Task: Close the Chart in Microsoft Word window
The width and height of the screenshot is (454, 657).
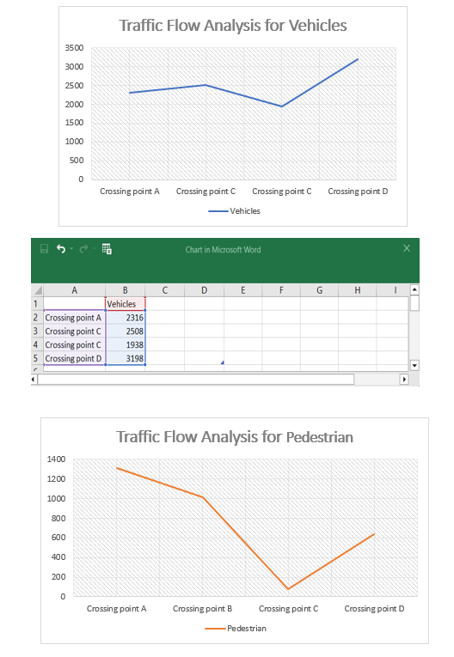Action: click(x=407, y=248)
